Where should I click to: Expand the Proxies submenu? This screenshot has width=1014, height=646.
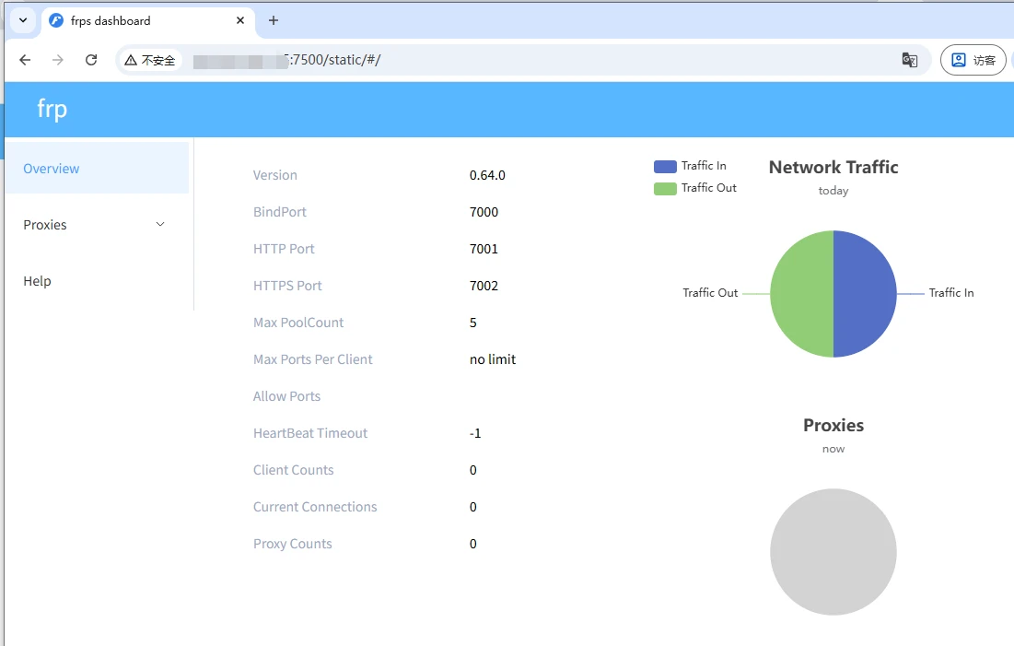pos(97,225)
